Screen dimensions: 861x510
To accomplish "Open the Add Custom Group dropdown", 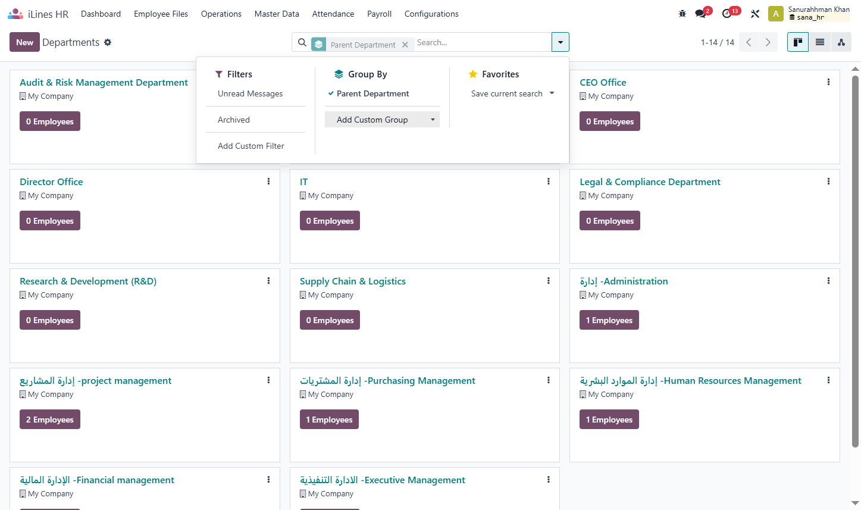I will [382, 120].
